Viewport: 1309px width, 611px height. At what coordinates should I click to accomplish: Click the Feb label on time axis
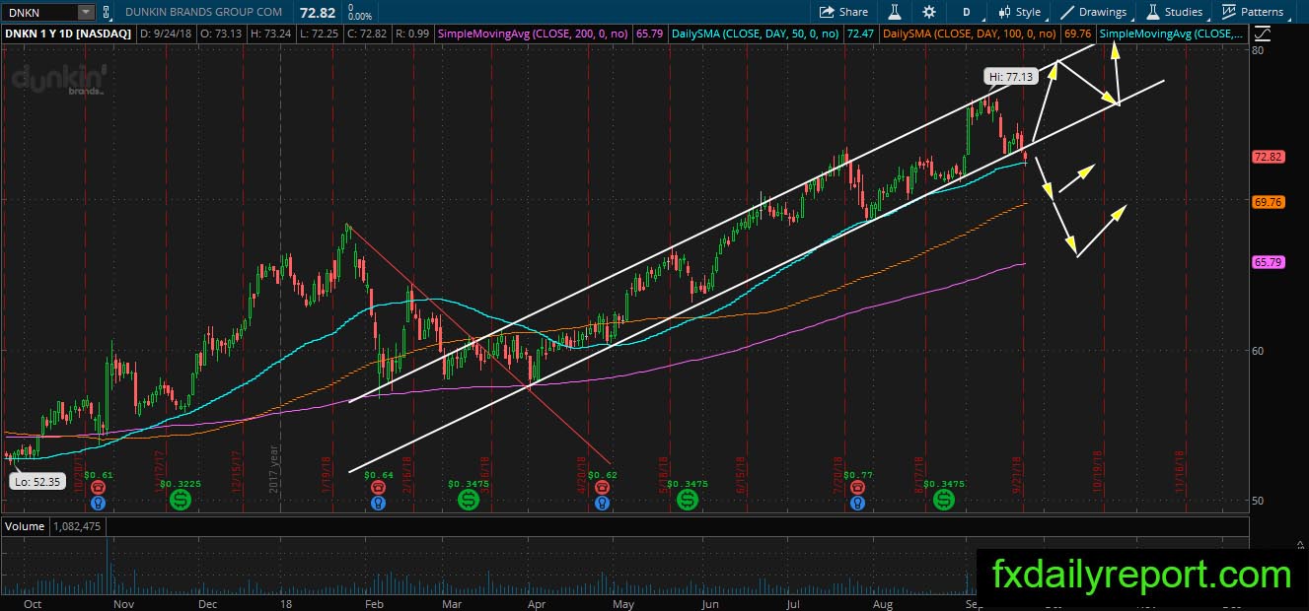click(x=375, y=602)
